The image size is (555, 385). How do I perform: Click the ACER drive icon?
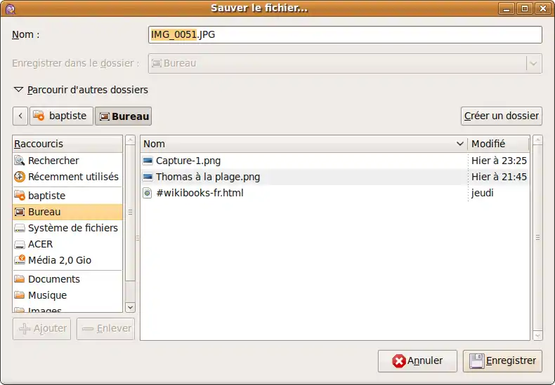click(20, 244)
